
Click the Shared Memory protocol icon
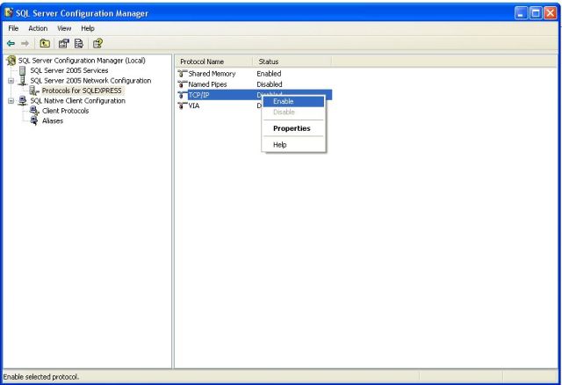[x=183, y=74]
